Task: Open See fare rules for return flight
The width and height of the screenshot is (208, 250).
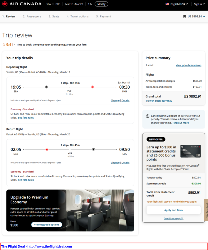Action: (x=26, y=180)
